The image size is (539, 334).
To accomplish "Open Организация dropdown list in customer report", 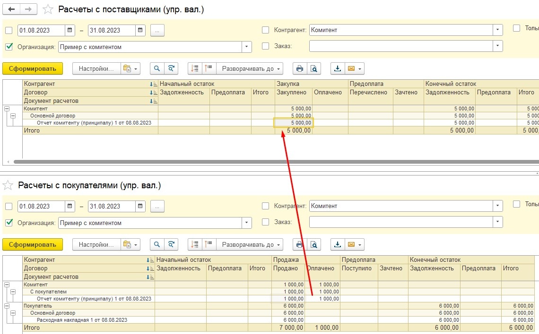I will [247, 223].
